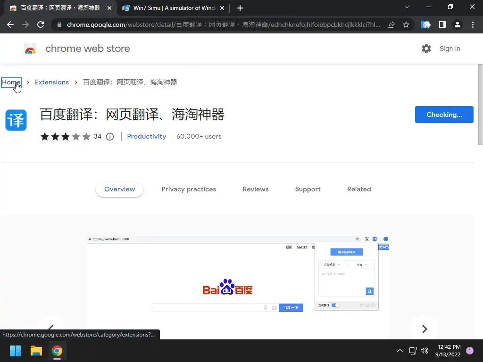The height and width of the screenshot is (362, 483).
Task: Open a new browser tab
Action: (240, 8)
